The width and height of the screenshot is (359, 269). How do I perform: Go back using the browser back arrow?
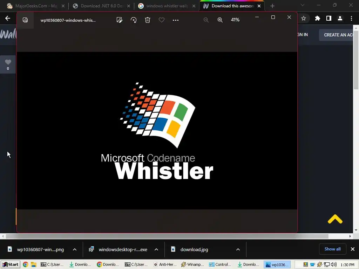pyautogui.click(x=8, y=18)
